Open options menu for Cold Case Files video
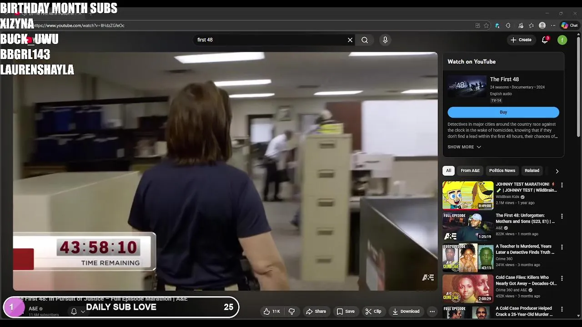 (x=562, y=278)
